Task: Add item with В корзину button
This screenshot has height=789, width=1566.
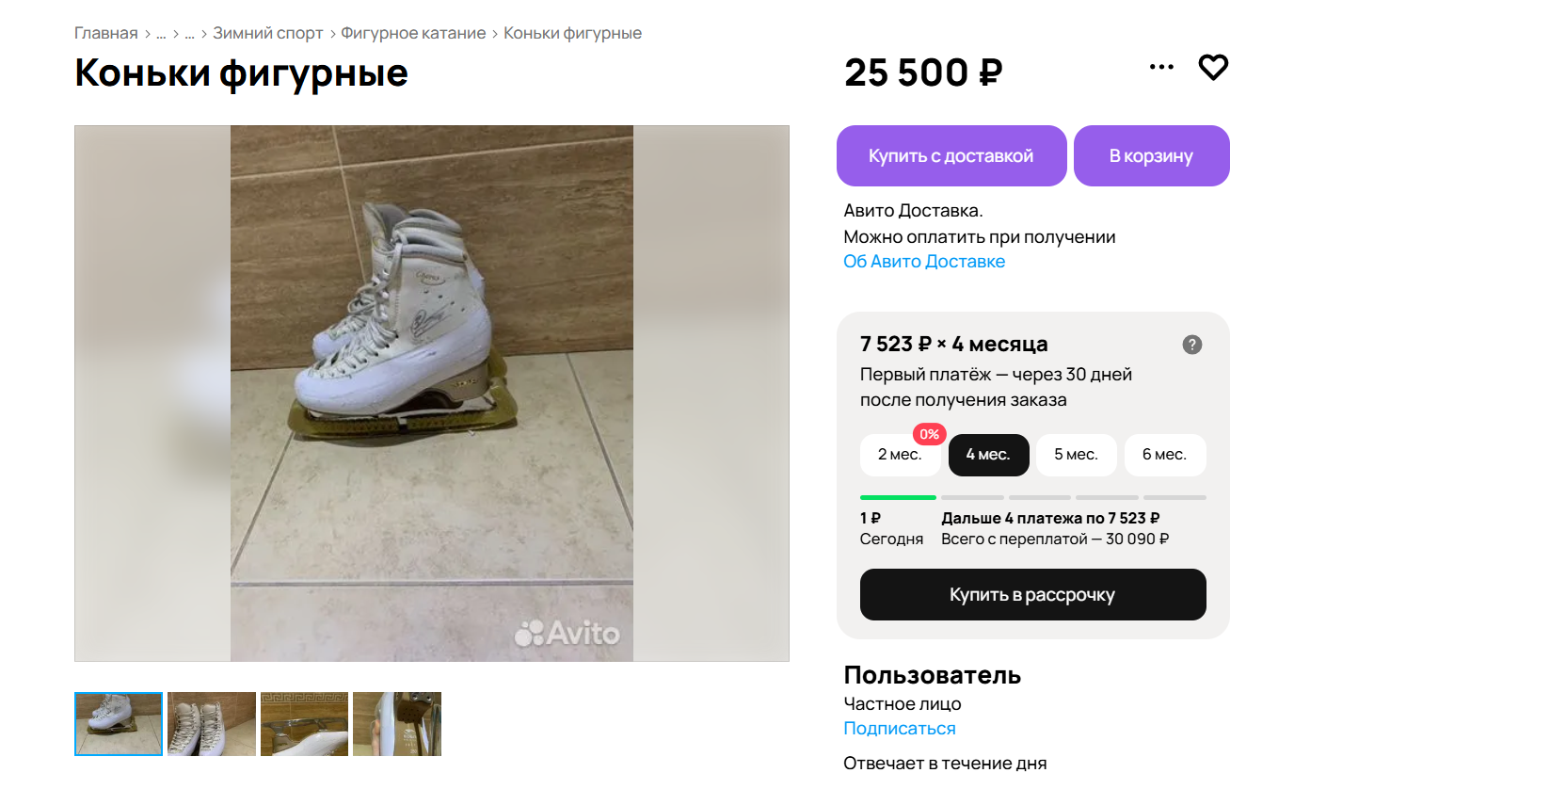Action: [1151, 156]
